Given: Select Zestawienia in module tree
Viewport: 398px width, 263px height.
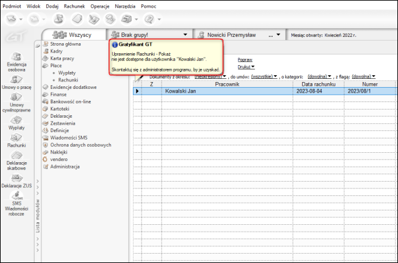Looking at the screenshot, I should pos(63,123).
